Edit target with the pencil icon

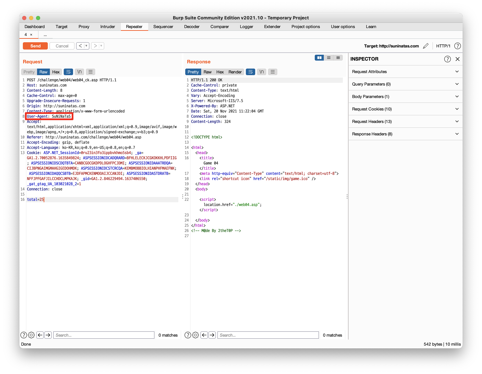426,46
